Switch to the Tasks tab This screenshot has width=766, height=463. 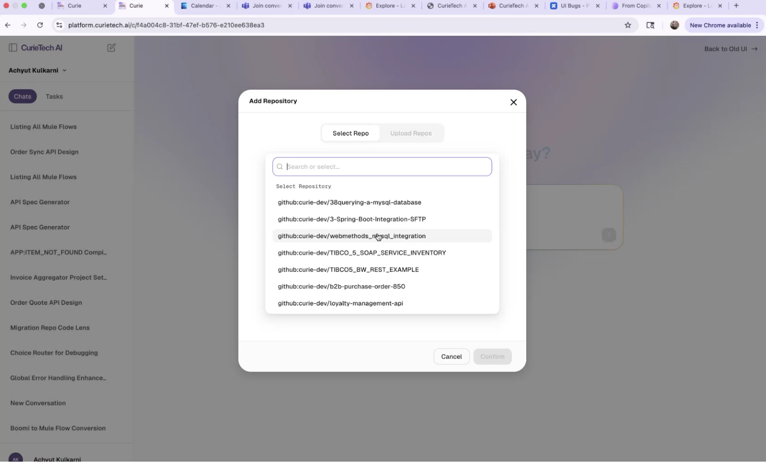[54, 96]
